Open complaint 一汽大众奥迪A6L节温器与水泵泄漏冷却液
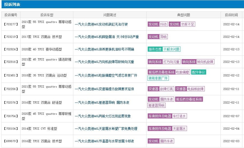 105,141
